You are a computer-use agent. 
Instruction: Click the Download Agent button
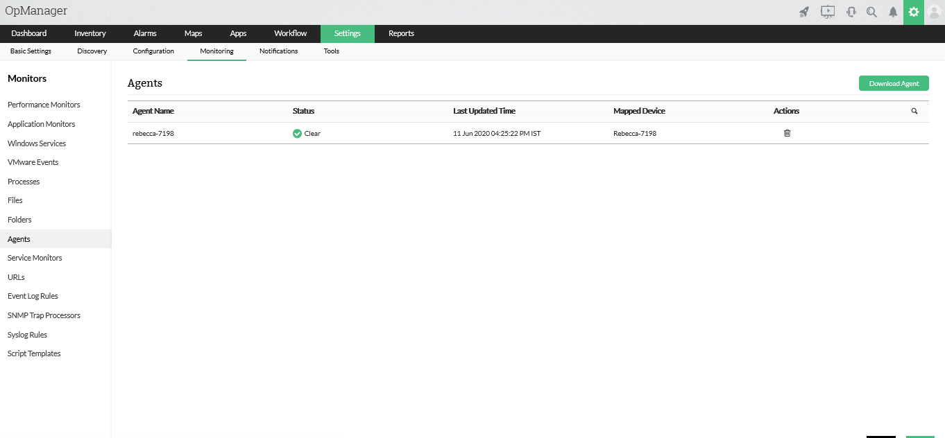(894, 83)
